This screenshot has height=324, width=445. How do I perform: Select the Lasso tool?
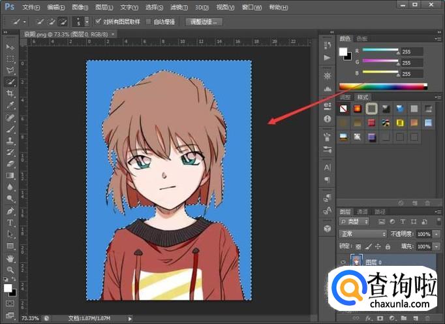(x=10, y=71)
